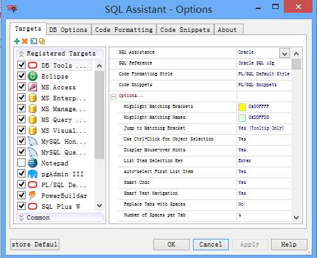Click the SQL Assistant title bar icon
Screen dimensions: 317x258
(12, 8)
